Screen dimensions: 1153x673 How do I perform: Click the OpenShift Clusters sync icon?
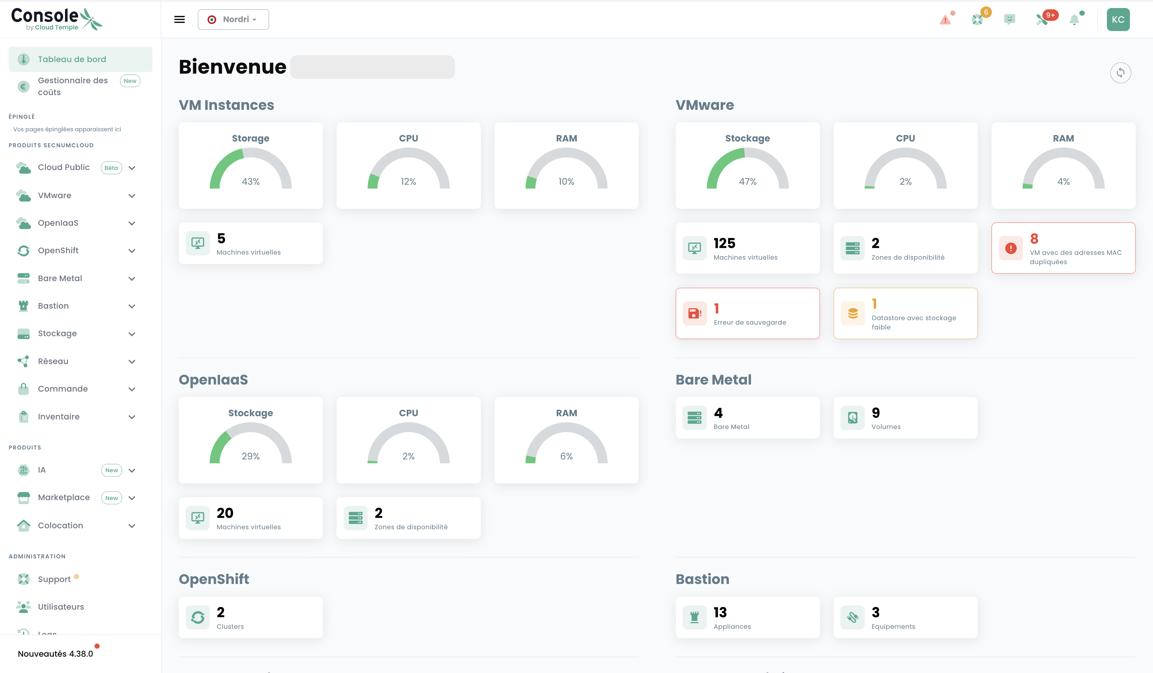pos(198,618)
